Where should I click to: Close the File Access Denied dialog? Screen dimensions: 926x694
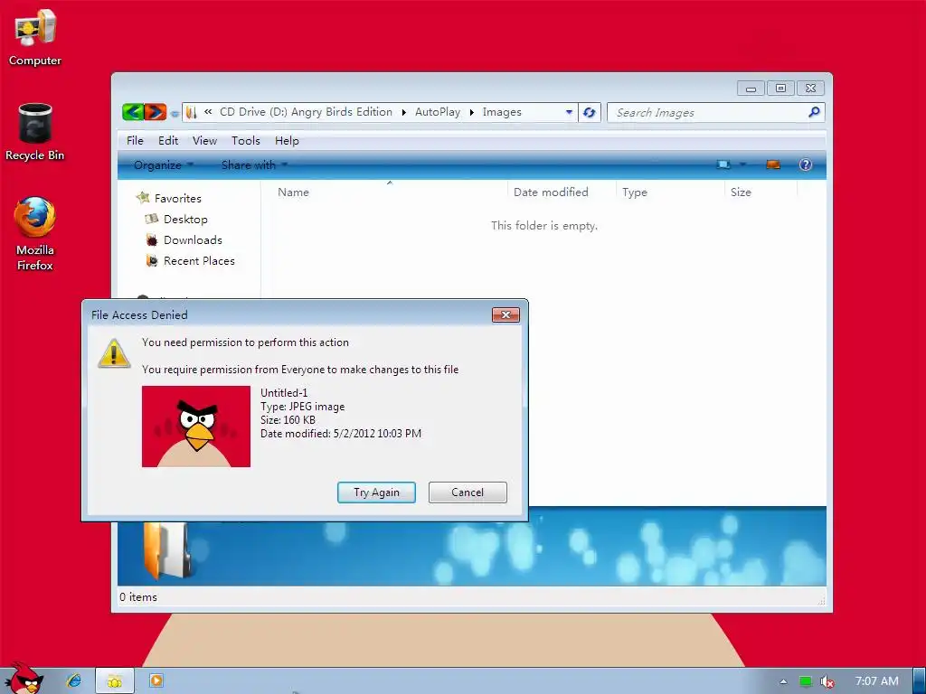[x=506, y=314]
